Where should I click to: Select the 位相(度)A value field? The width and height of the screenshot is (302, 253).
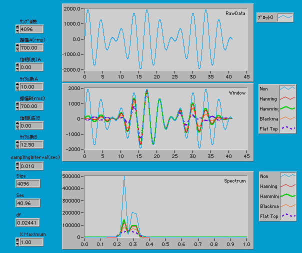point(32,67)
